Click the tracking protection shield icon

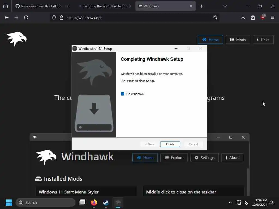tap(54, 17)
